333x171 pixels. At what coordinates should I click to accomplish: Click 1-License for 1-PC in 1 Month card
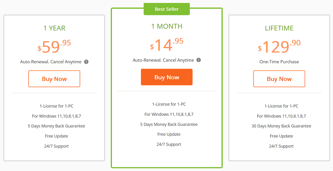click(169, 104)
